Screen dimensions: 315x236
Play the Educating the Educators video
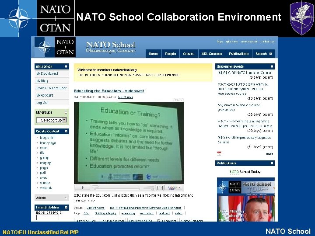(82, 188)
